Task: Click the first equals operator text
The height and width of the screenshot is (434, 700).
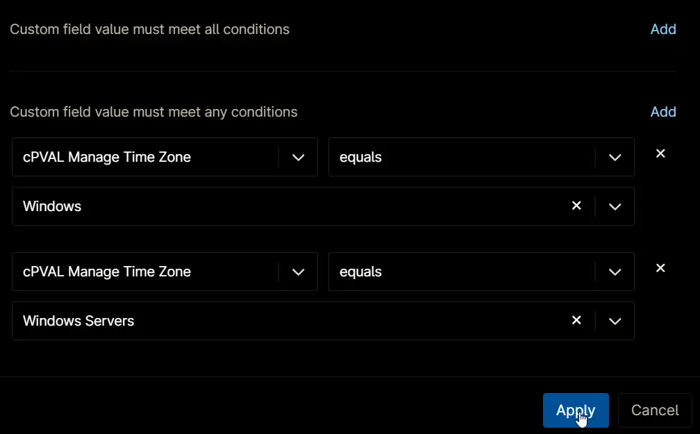Action: click(360, 157)
